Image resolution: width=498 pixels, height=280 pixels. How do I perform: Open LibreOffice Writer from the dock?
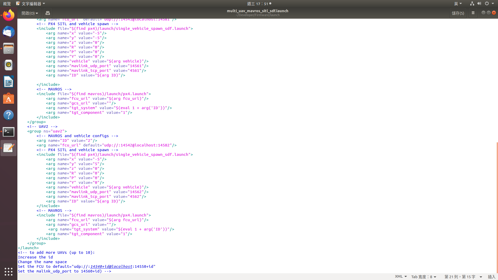pyautogui.click(x=9, y=82)
